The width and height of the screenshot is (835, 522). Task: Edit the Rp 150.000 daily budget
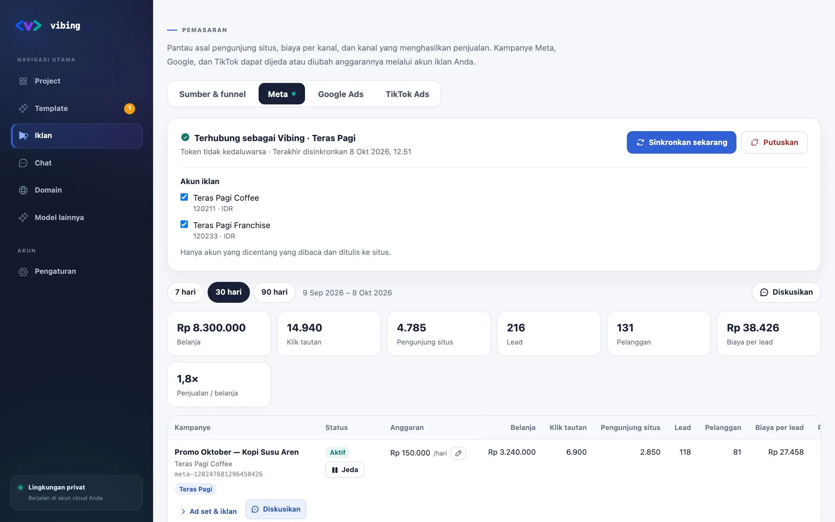click(x=458, y=453)
